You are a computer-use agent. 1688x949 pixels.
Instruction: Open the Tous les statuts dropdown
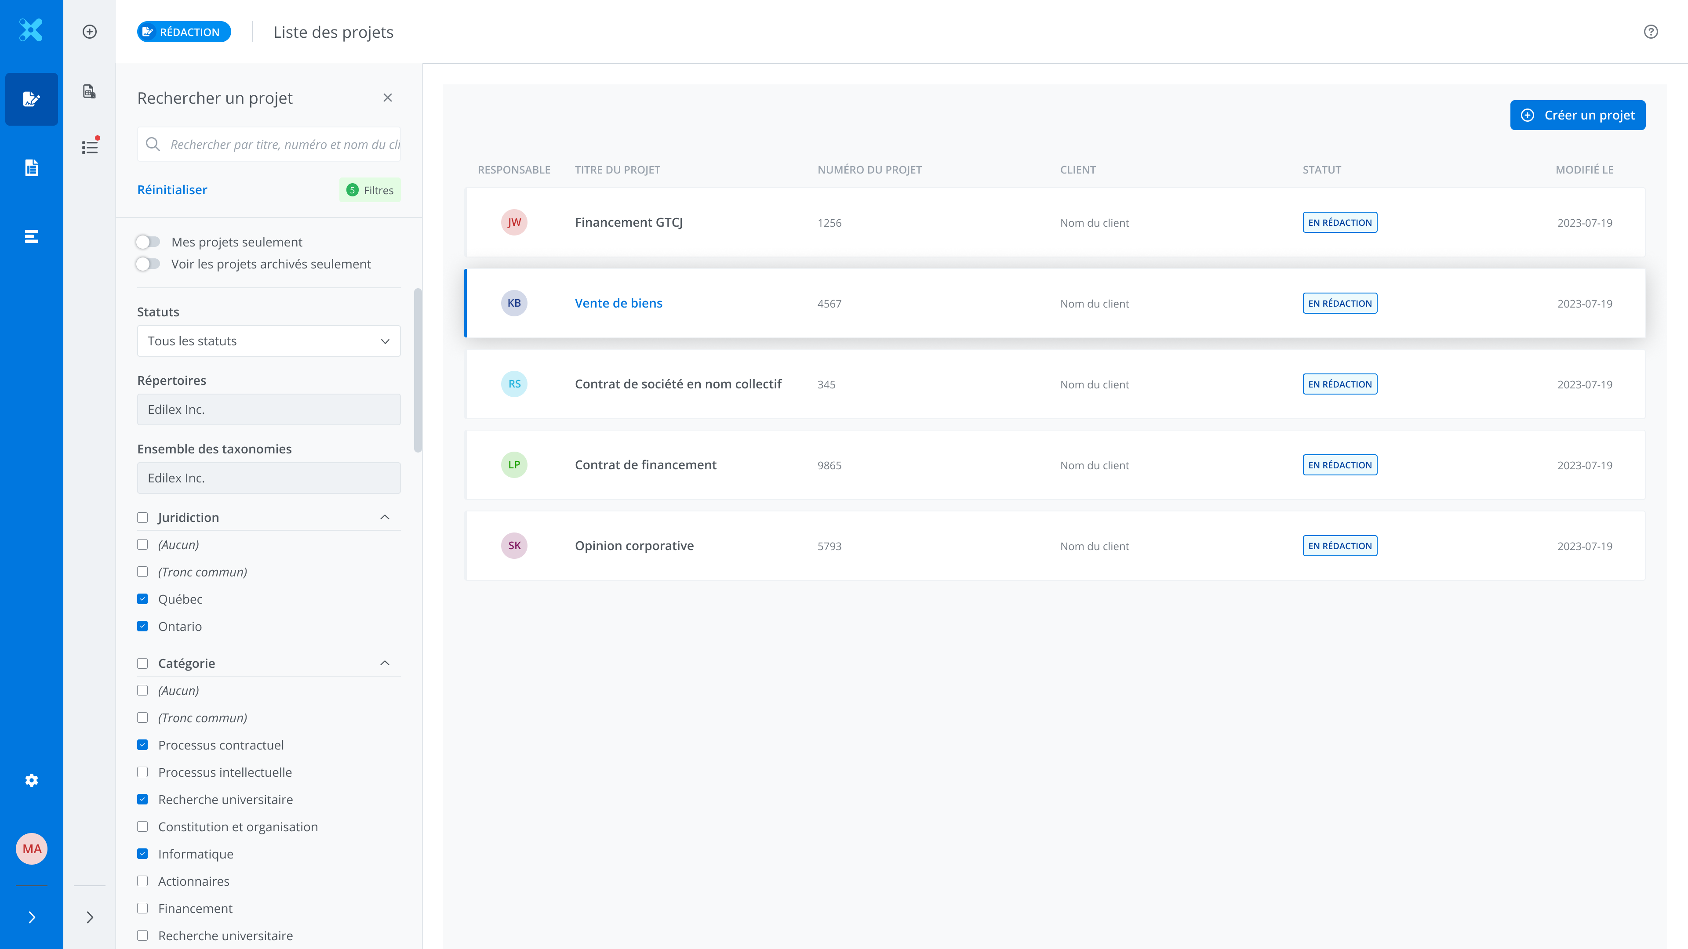tap(269, 340)
